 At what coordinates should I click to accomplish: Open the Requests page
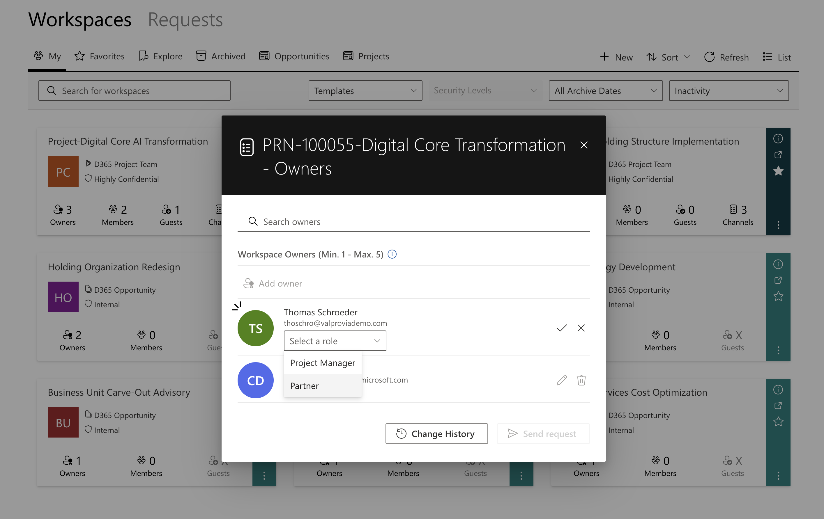[x=185, y=20]
